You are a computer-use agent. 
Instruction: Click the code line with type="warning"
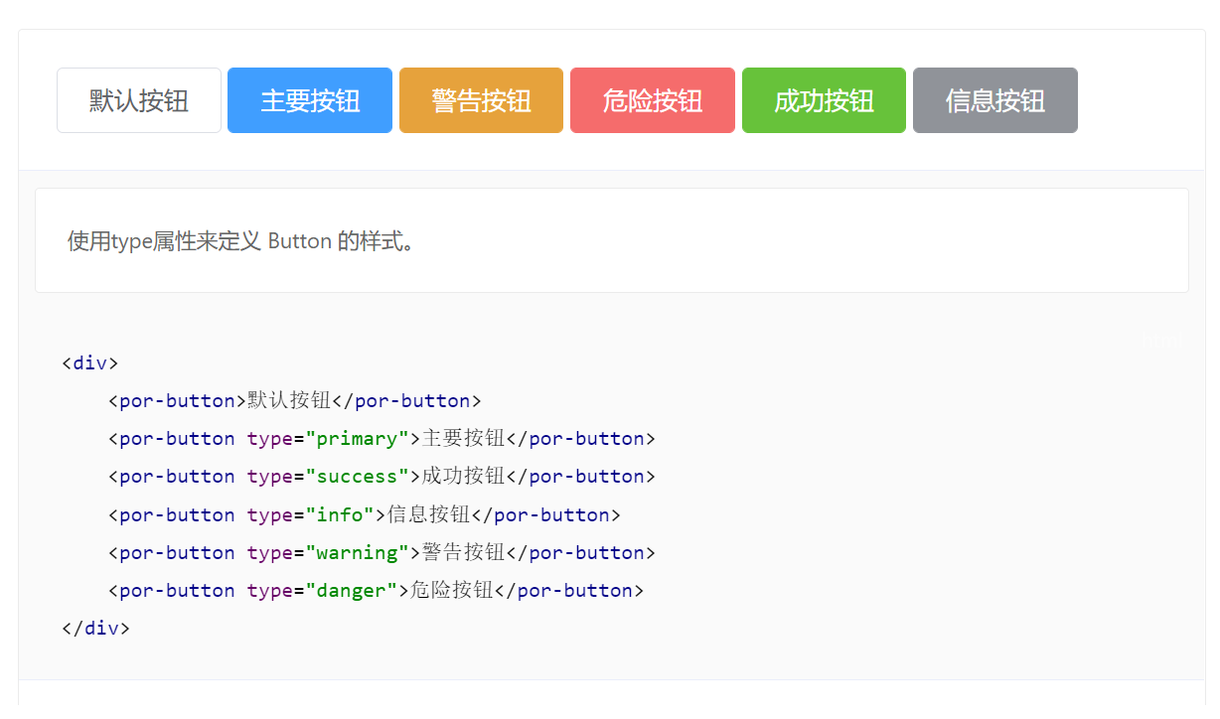[x=382, y=552]
